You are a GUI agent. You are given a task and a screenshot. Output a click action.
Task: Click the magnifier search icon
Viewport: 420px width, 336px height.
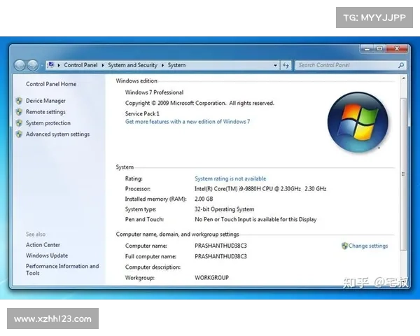pos(401,65)
